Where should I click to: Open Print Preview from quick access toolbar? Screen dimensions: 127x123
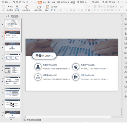click(x=24, y=2)
